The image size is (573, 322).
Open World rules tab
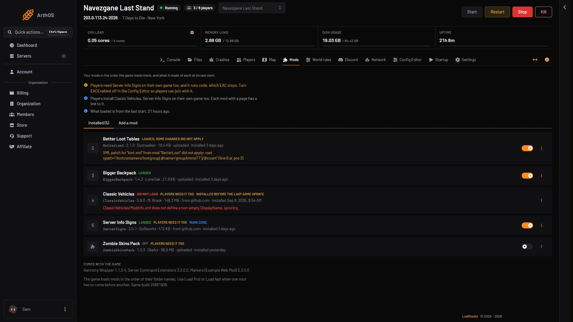pos(318,60)
